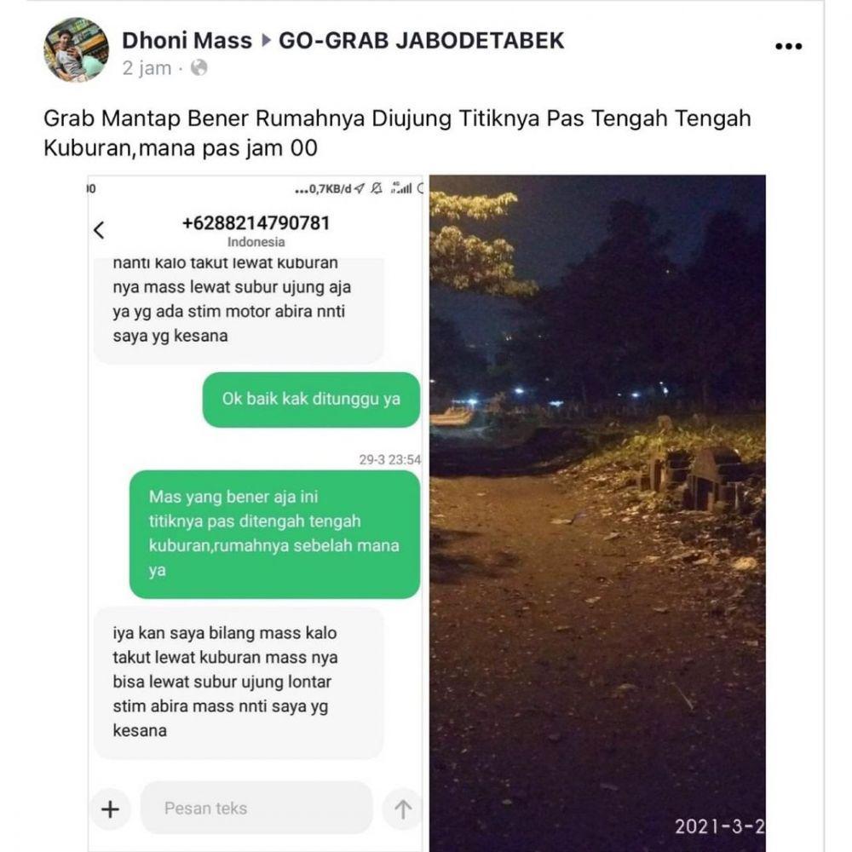Screen dimensions: 852x852
Task: Click the arrow between name and group
Action: point(266,41)
